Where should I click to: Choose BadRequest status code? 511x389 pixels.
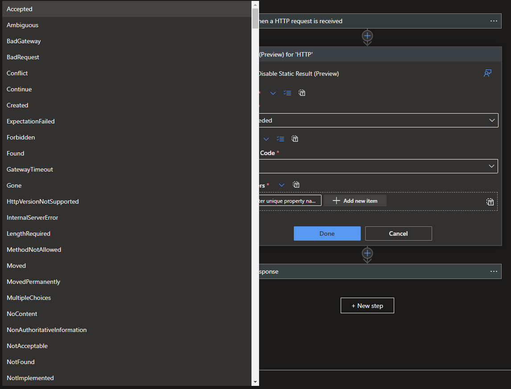tap(127, 57)
